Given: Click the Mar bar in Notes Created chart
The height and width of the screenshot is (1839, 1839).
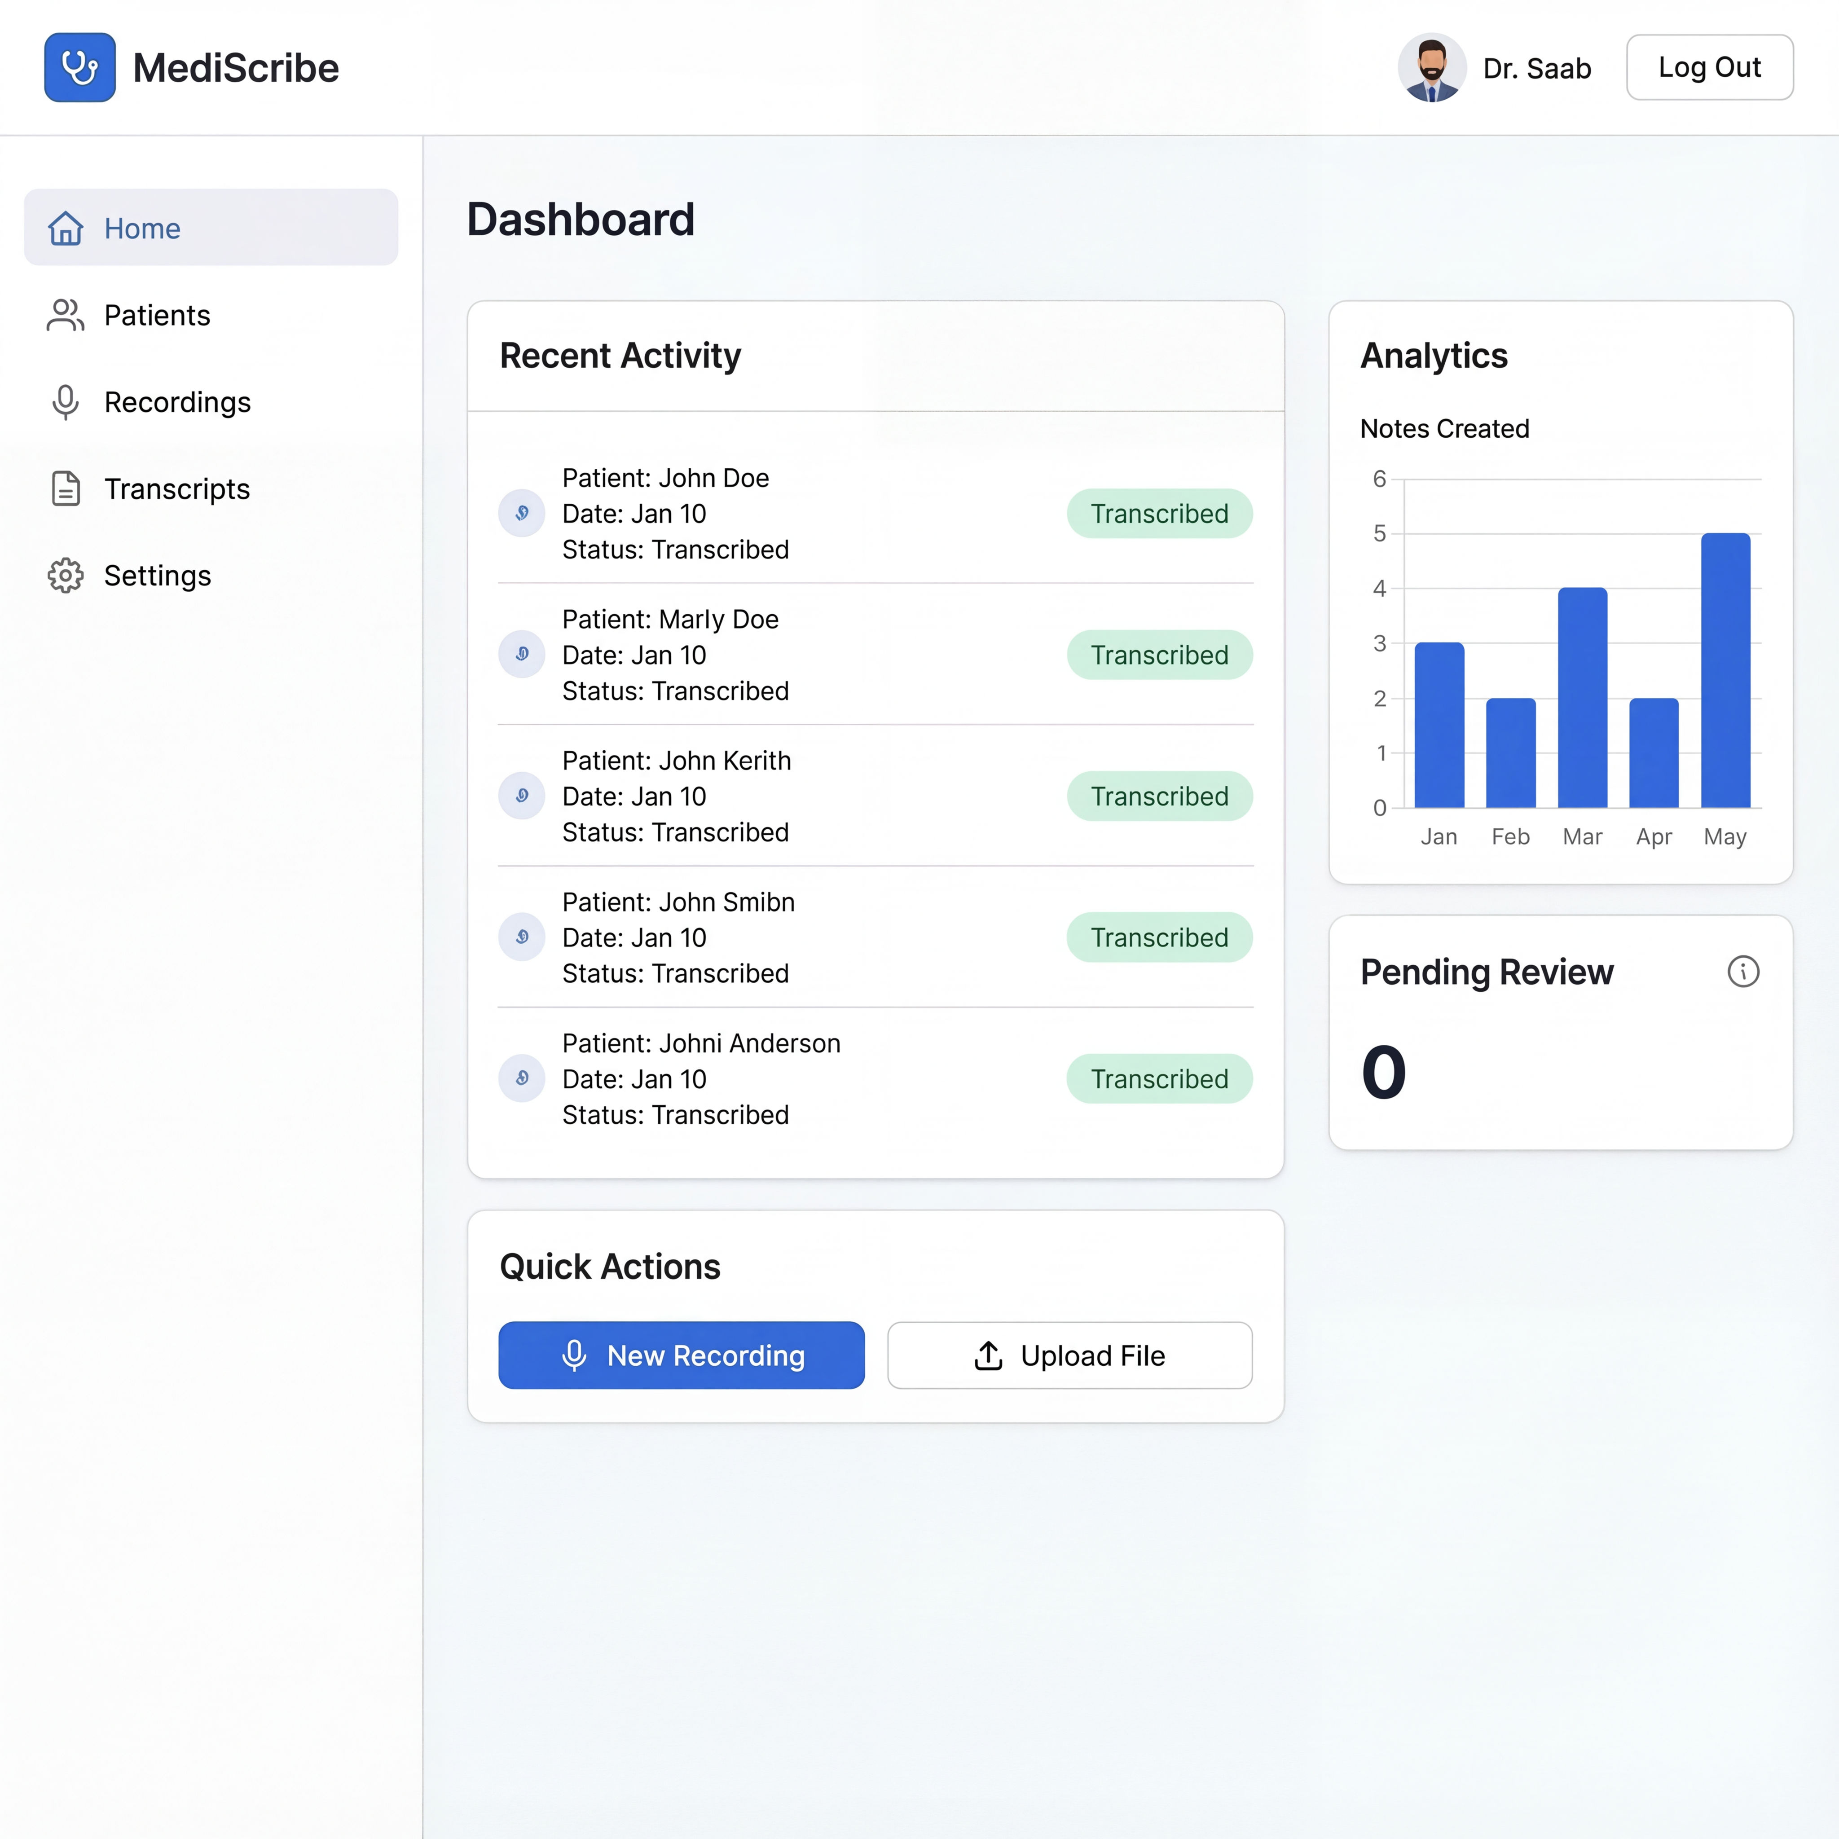Looking at the screenshot, I should (x=1582, y=698).
